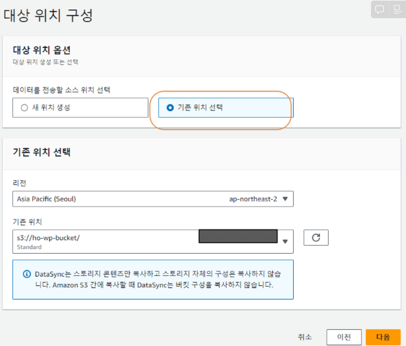This screenshot has width=406, height=346.
Task: Click the info icon in DataSync notice
Action: point(27,274)
